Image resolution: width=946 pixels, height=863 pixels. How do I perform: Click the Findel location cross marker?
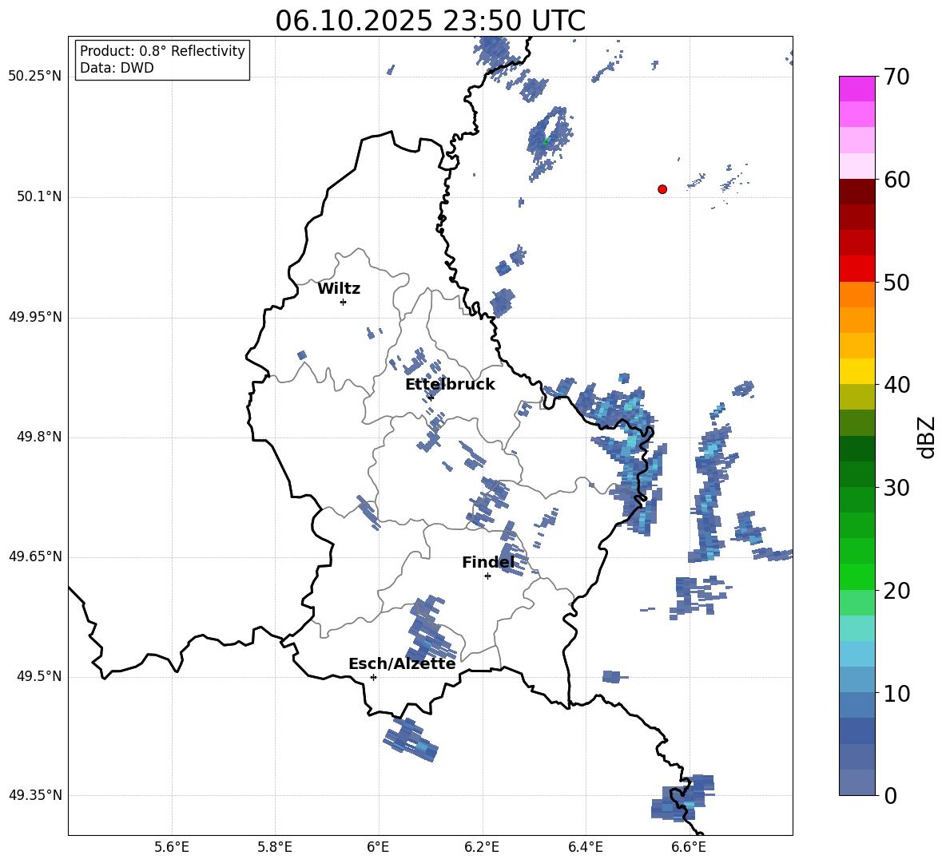click(487, 576)
